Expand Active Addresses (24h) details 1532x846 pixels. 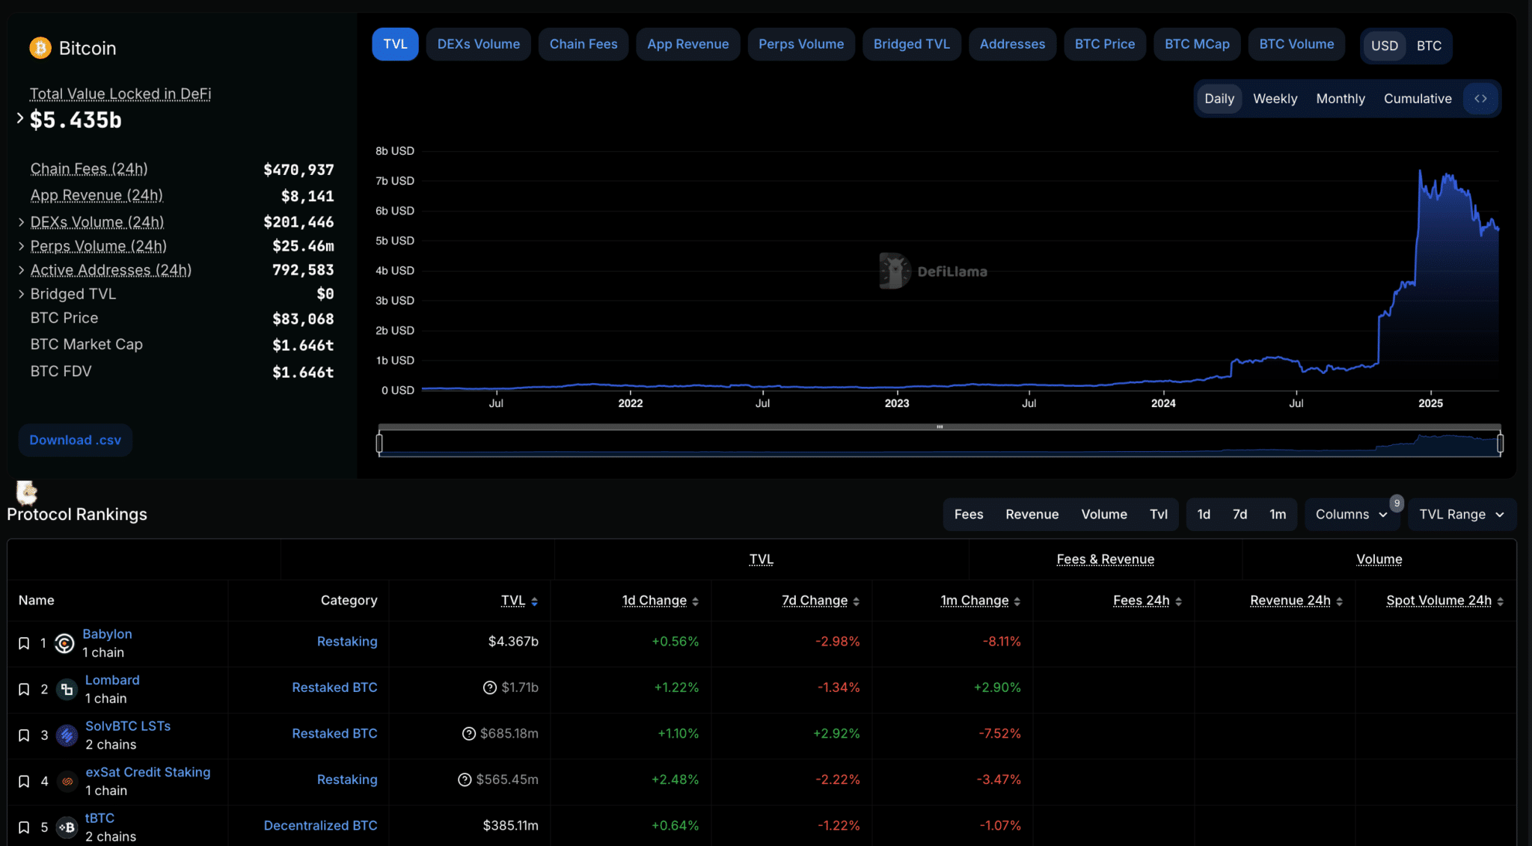tap(22, 270)
